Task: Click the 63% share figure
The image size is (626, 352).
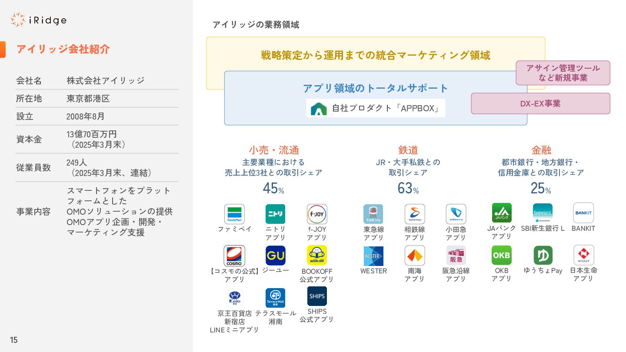Action: (x=408, y=188)
